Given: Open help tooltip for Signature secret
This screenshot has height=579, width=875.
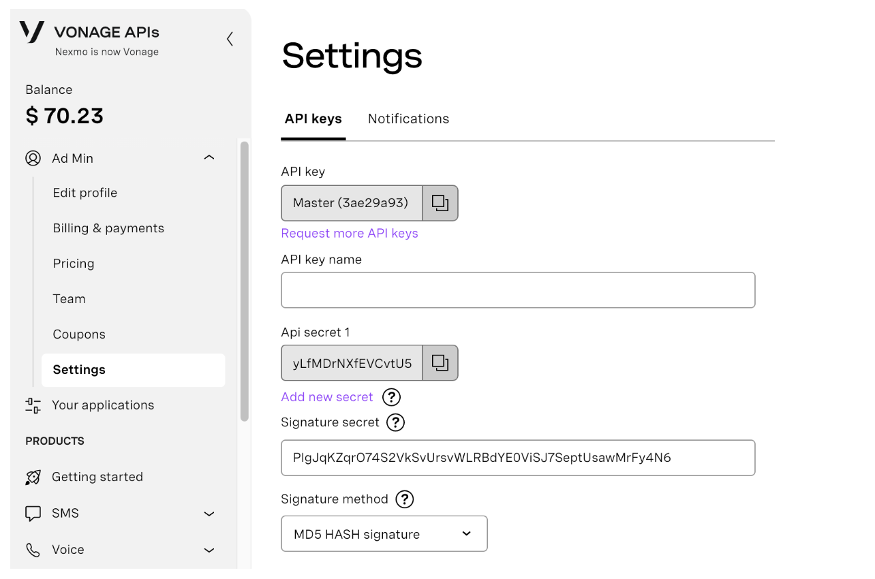Looking at the screenshot, I should click(395, 422).
